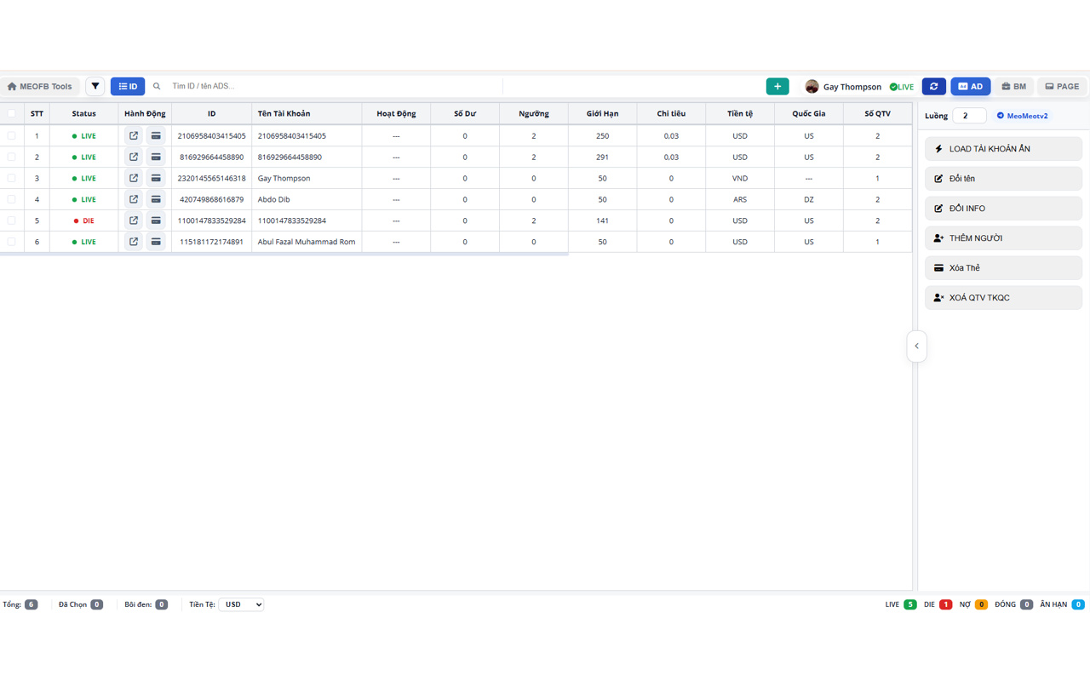Check the select-all header checkbox
The height and width of the screenshot is (681, 1090).
[12, 112]
